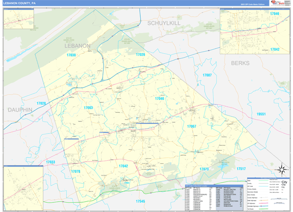Viewport: 293px width, 212px height.
Task: Select ZIP code 17042 on main map
Action: click(x=123, y=166)
